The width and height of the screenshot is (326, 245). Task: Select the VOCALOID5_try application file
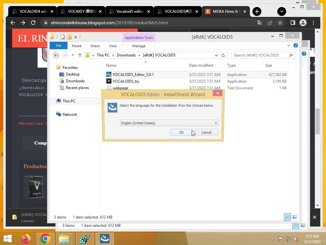point(126,81)
